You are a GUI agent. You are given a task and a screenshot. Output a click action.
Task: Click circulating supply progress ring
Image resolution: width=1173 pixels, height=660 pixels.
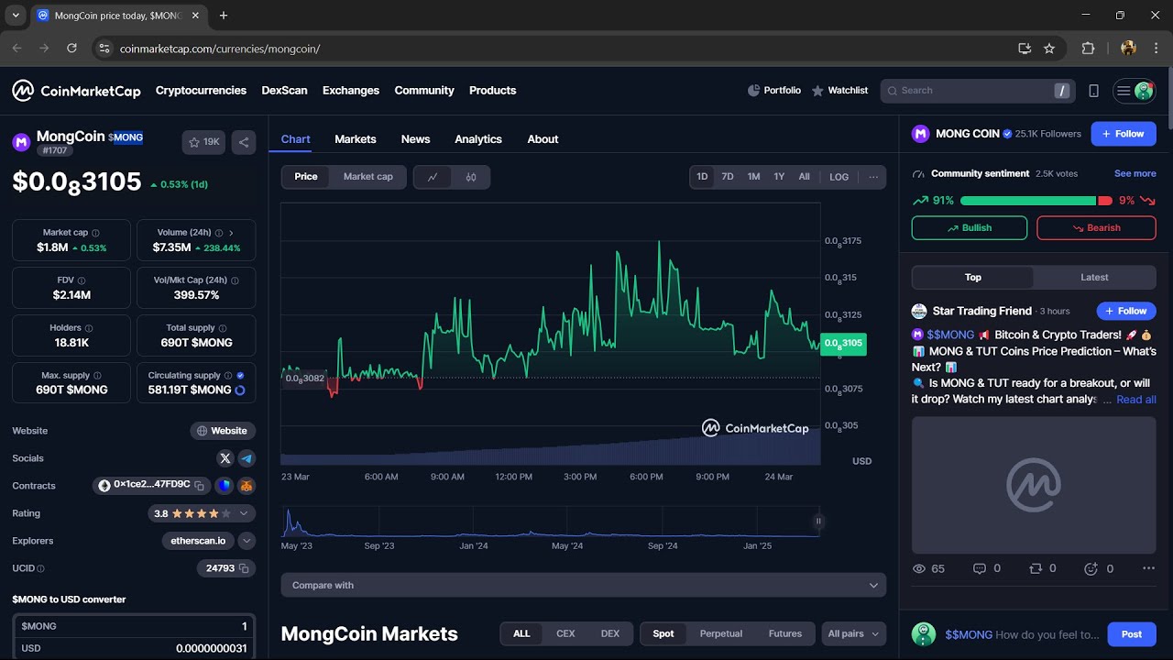point(240,390)
